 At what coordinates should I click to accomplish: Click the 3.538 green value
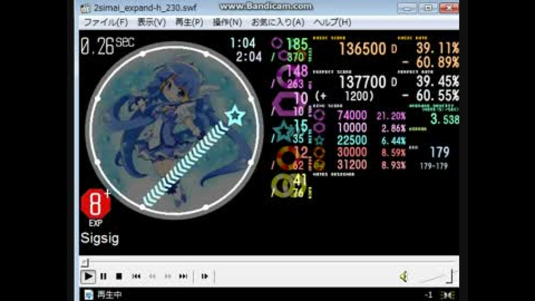click(445, 119)
